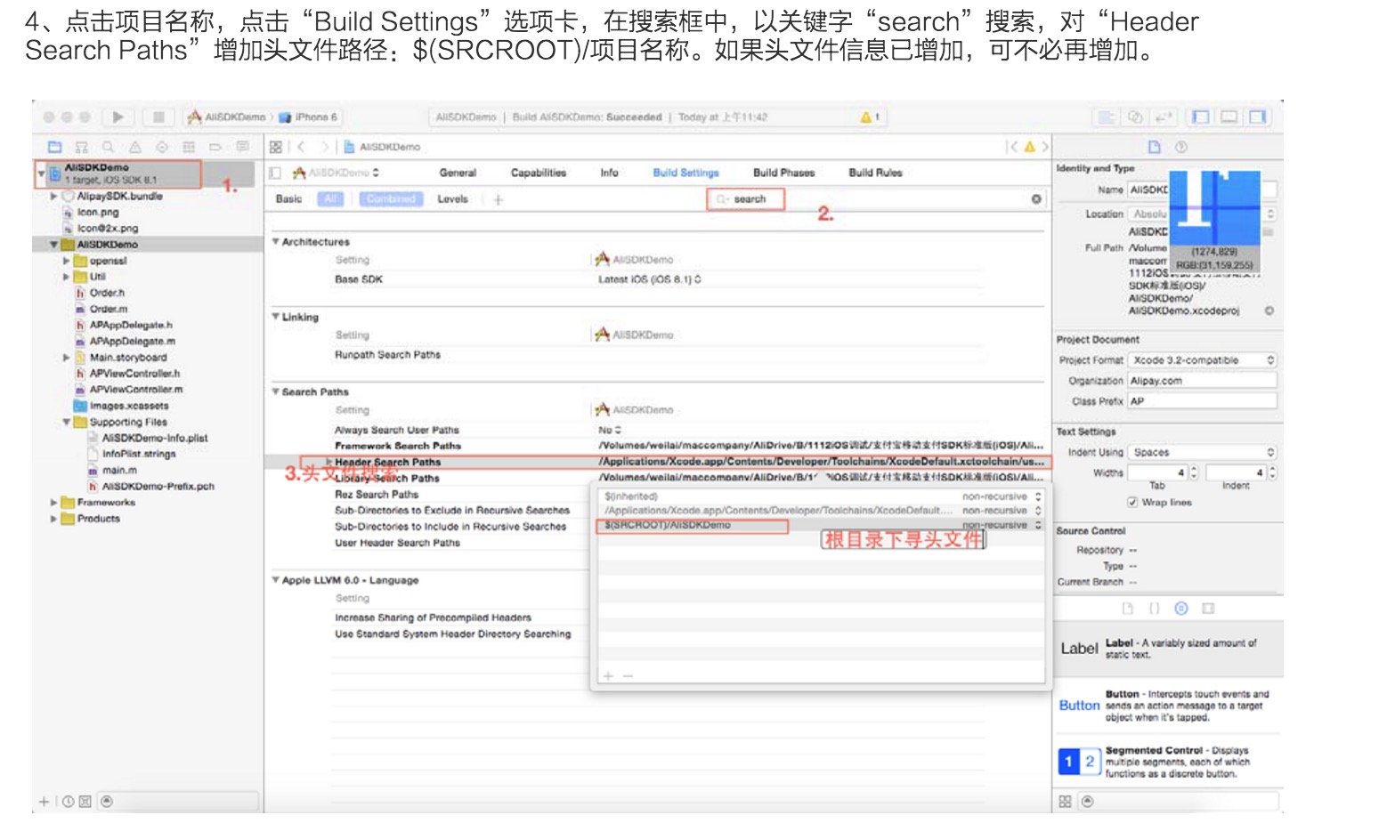
Task: Open the Media library icon
Action: click(1208, 609)
